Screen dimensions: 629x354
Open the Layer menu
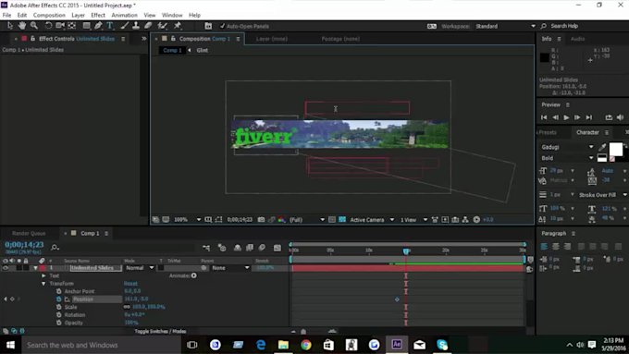pos(78,15)
